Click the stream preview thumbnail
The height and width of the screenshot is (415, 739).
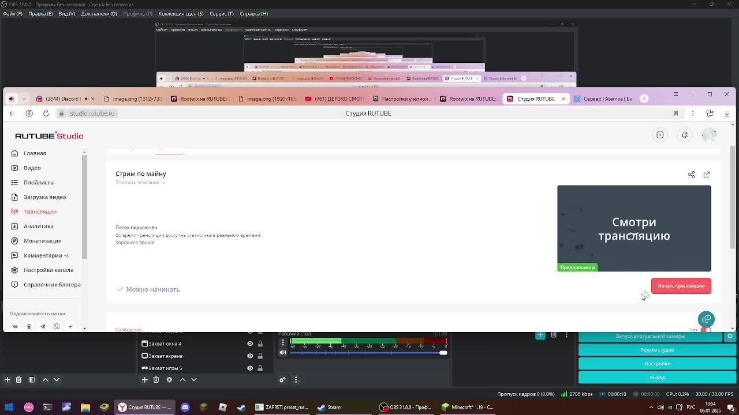click(634, 228)
